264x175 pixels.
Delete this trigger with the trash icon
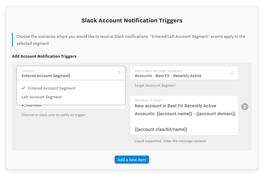tap(245, 107)
